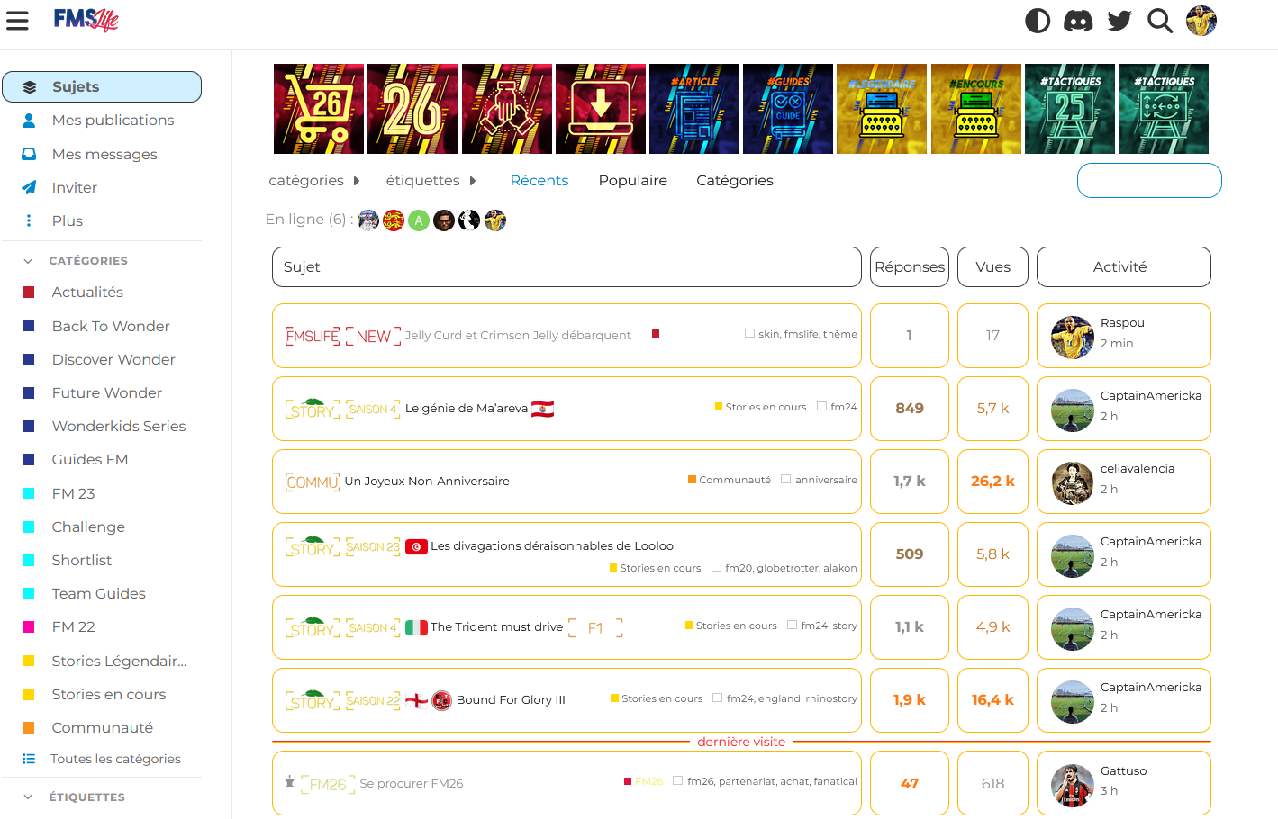Collapse the CATÉGORIES sidebar section

(x=28, y=261)
